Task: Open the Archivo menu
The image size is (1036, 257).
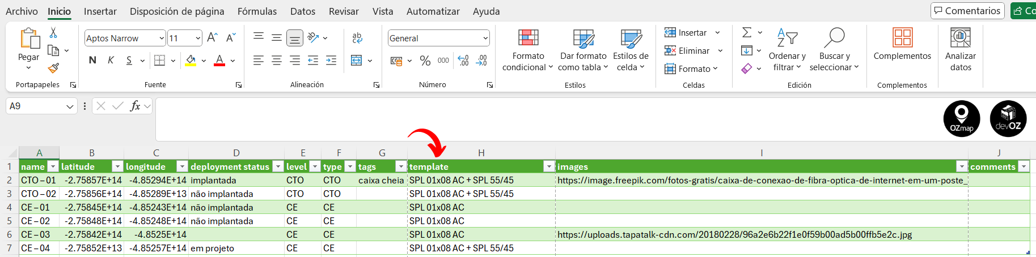Action: coord(22,11)
